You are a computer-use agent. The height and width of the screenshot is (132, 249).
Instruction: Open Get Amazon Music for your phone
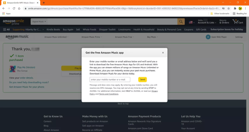tap(27, 87)
